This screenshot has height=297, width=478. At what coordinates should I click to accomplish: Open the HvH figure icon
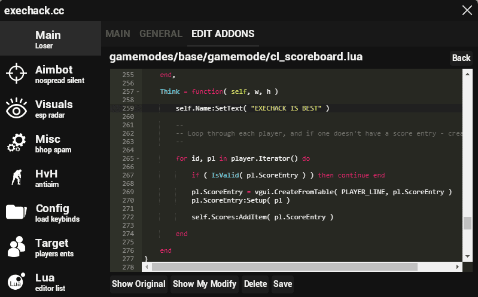tap(16, 177)
